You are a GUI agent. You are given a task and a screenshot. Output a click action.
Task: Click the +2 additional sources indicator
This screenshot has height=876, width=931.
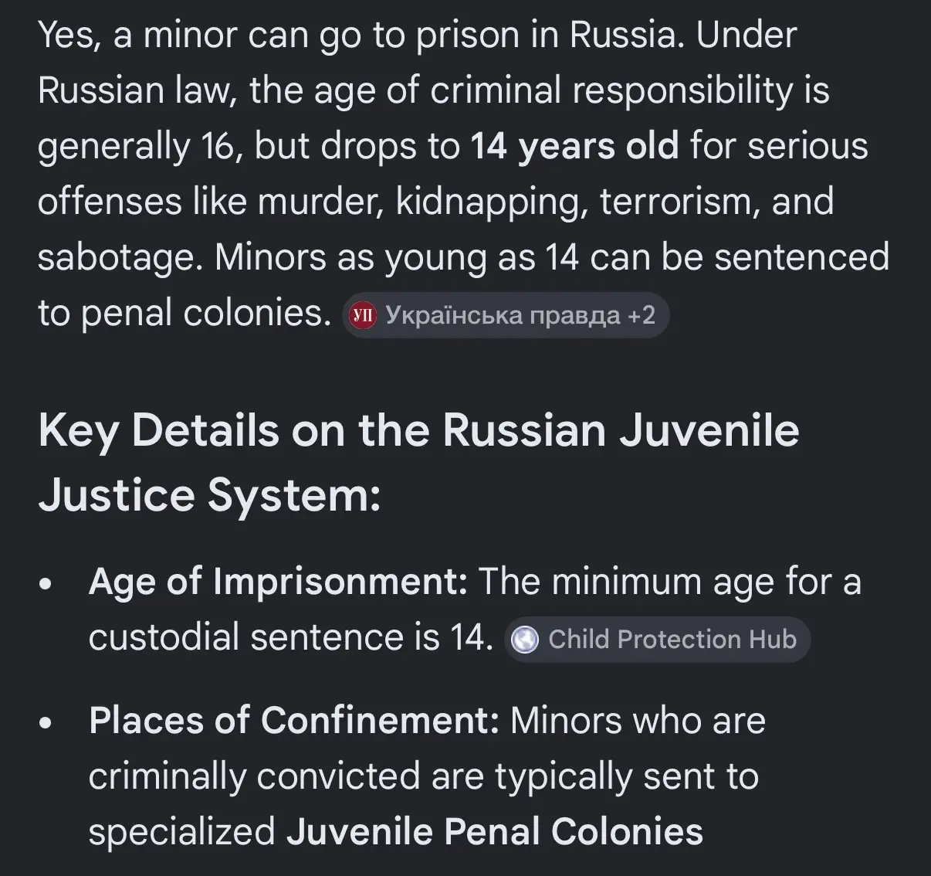642,315
